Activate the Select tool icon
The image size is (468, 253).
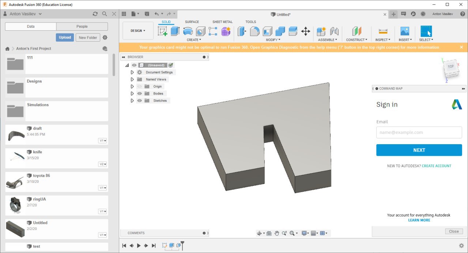point(426,31)
